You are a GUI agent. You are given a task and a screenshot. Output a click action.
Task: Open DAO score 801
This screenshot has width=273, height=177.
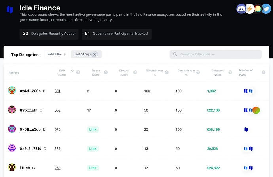[x=57, y=91]
